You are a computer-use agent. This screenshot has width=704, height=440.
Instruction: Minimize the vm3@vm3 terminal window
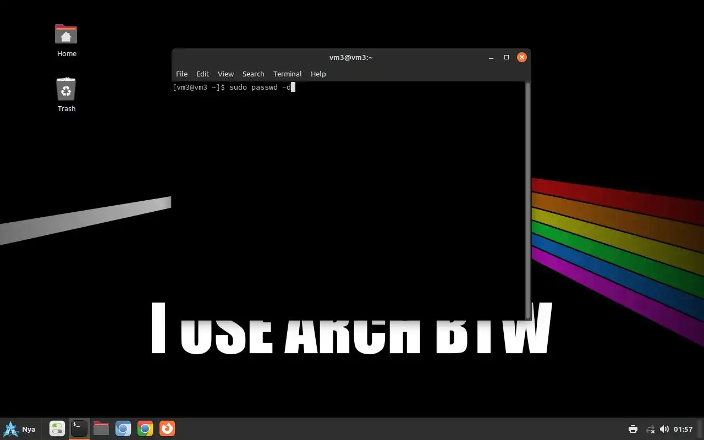click(491, 57)
